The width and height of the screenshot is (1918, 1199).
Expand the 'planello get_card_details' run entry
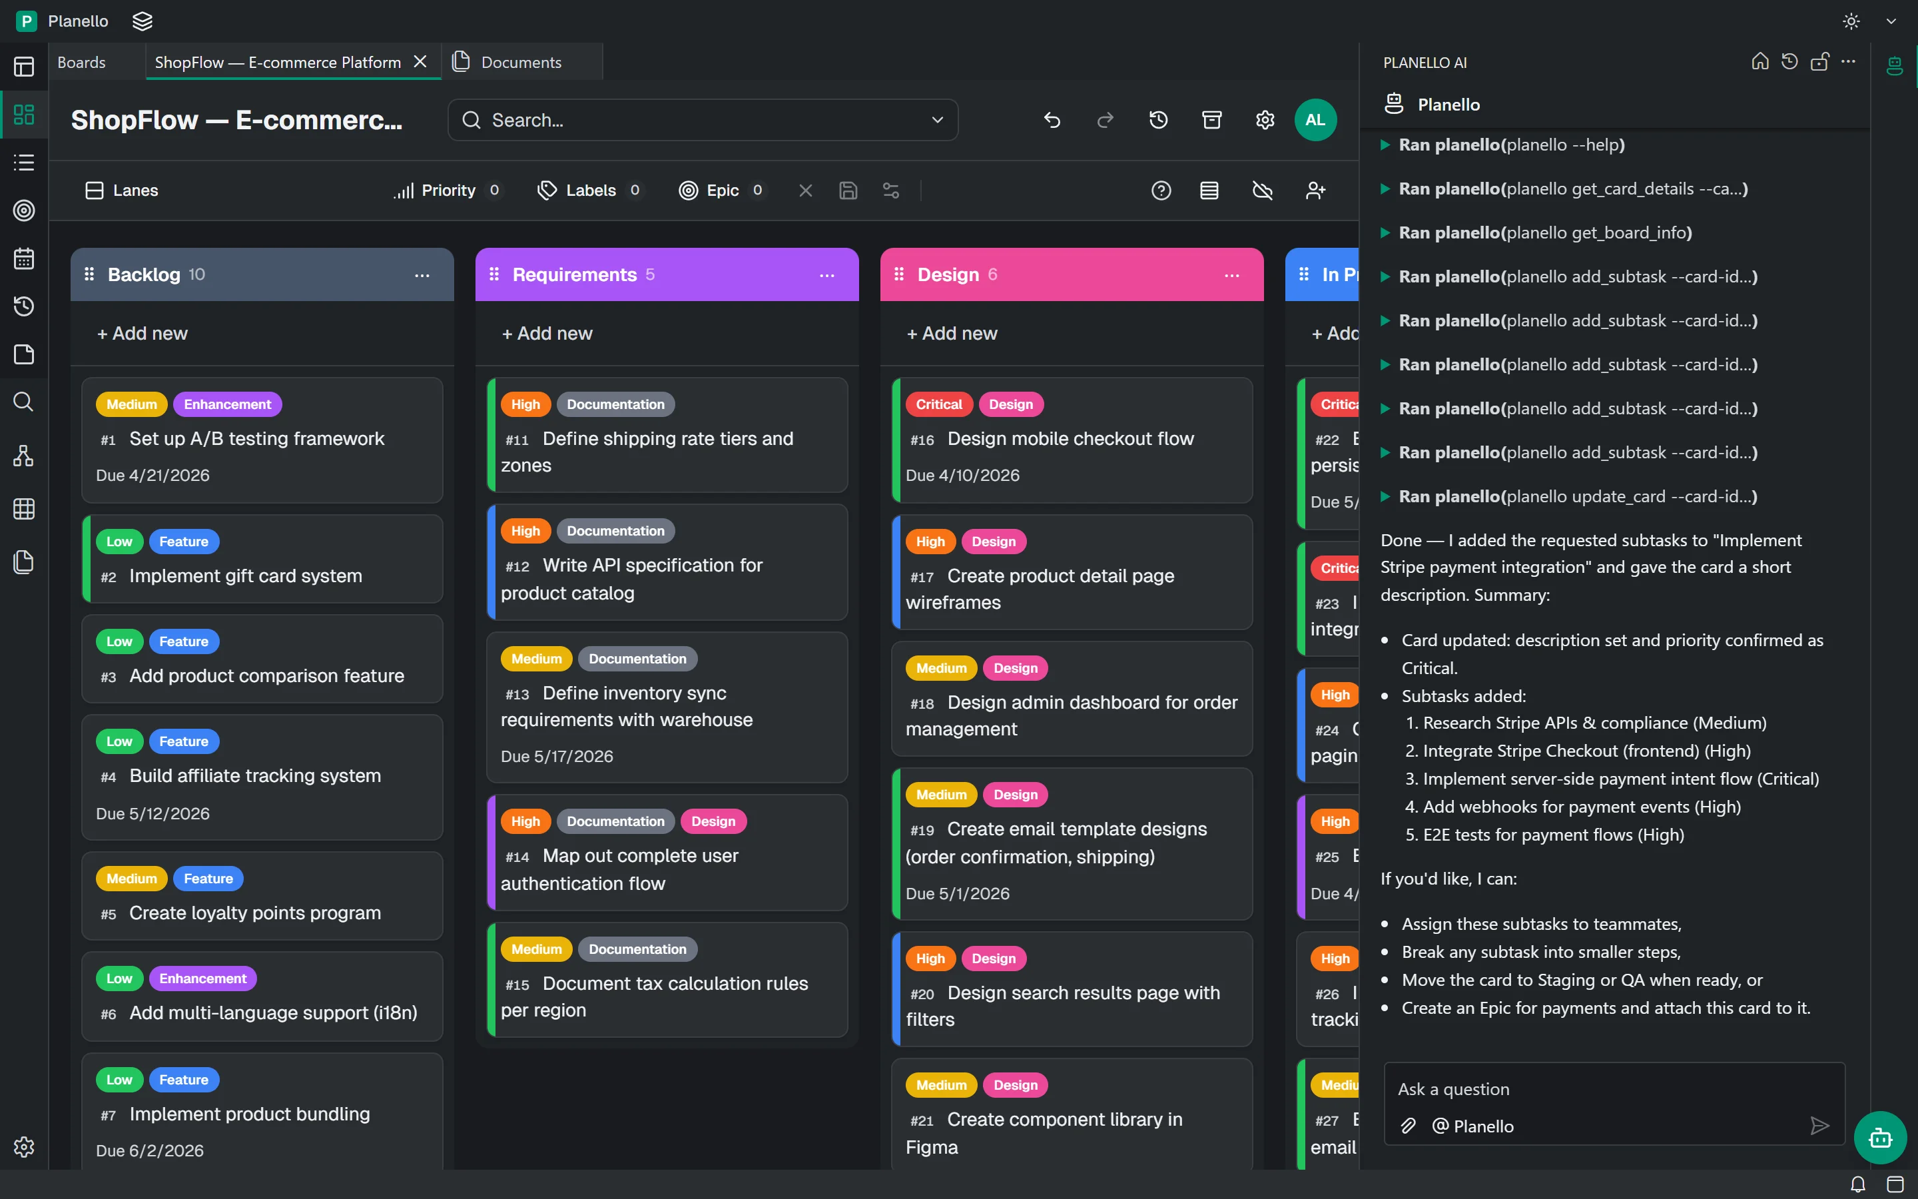[x=1563, y=189]
